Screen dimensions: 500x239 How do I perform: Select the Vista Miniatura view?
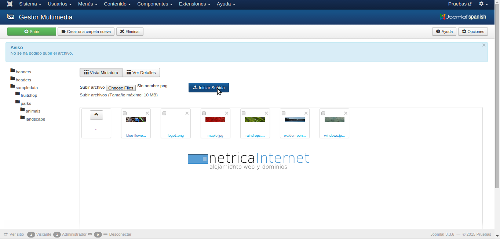tap(101, 73)
